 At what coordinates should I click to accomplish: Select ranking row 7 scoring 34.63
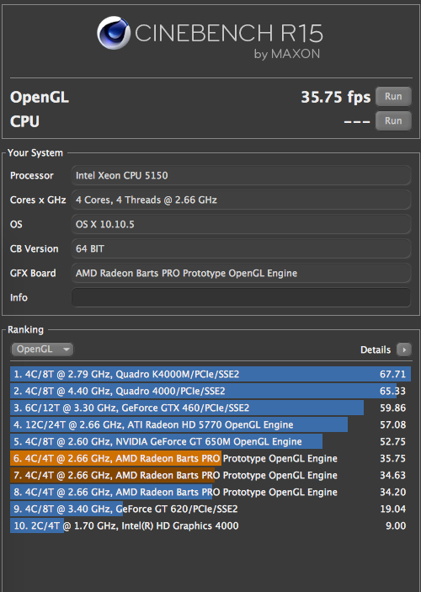(210, 475)
